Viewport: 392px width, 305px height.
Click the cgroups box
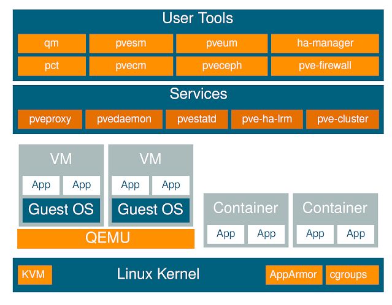(x=352, y=275)
